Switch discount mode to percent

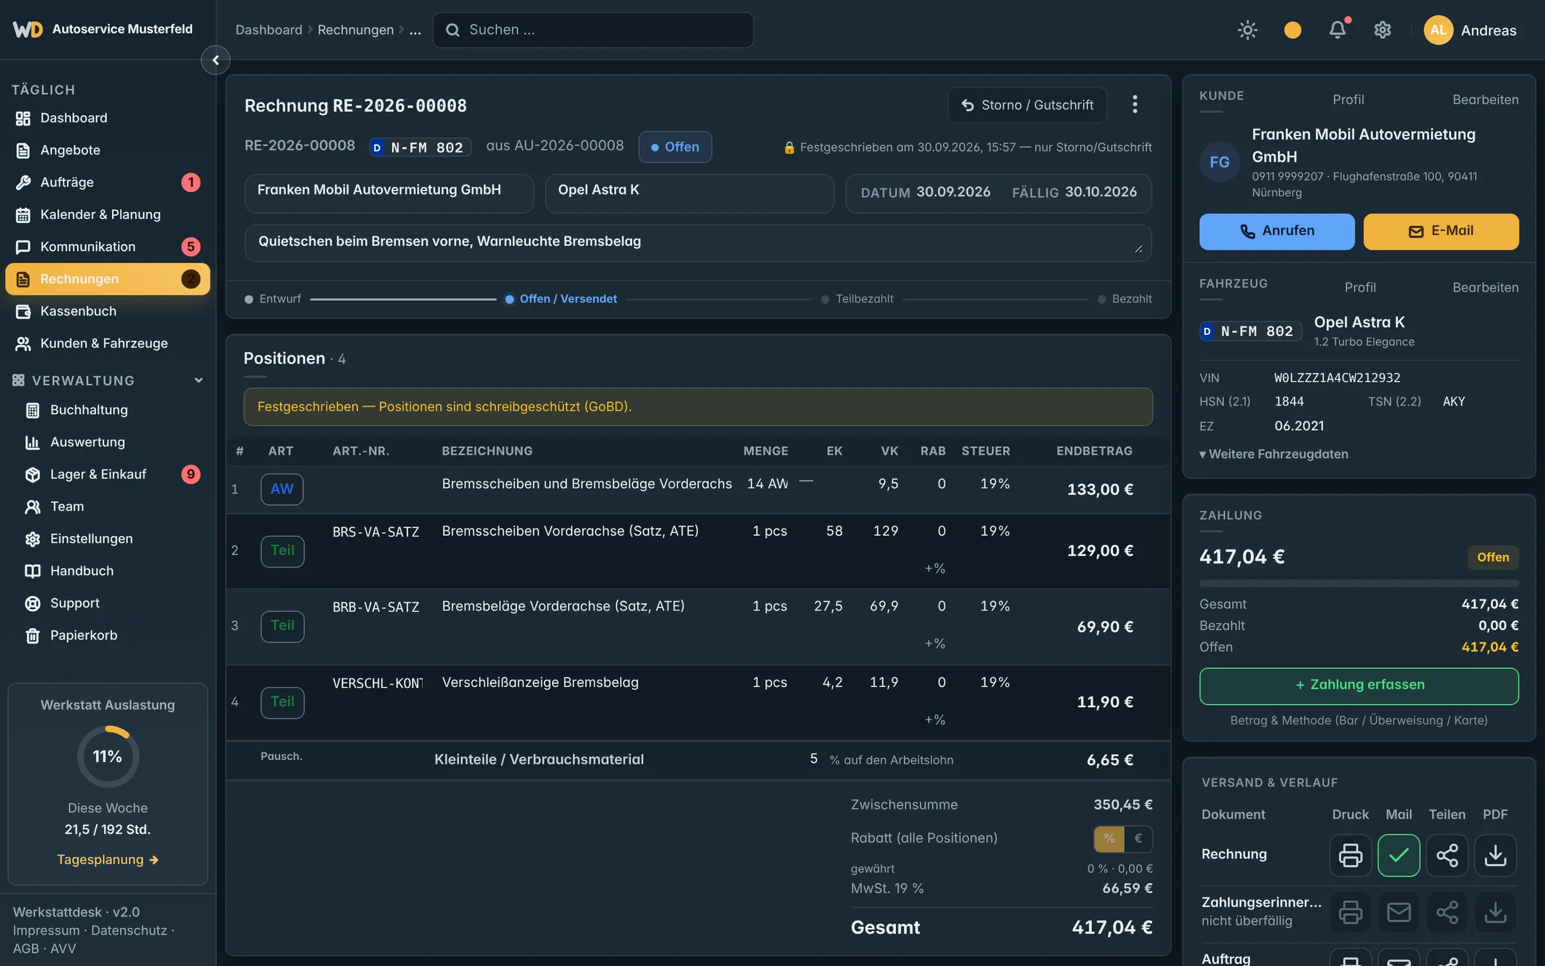1109,838
